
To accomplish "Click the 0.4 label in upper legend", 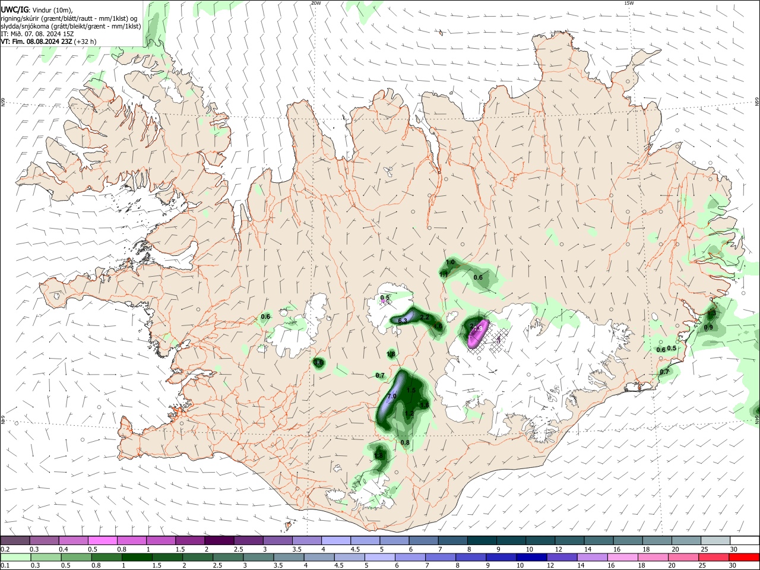I will coord(64,549).
